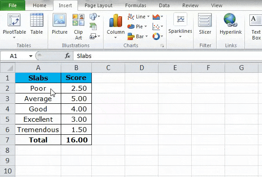
Task: Switch to the Review tab
Action: click(x=190, y=5)
